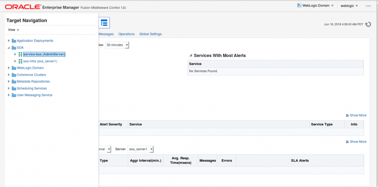Click the Info column header
This screenshot has height=187, width=378.
[354, 124]
